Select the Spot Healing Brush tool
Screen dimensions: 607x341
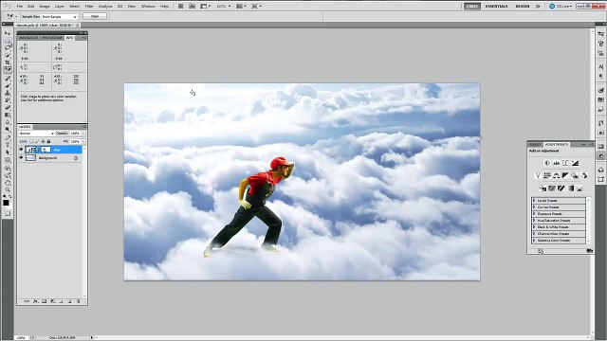8,79
